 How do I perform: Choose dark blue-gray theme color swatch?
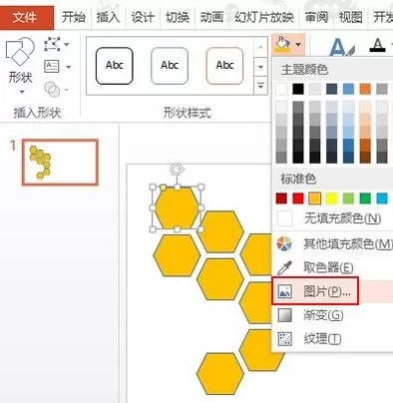331,89
